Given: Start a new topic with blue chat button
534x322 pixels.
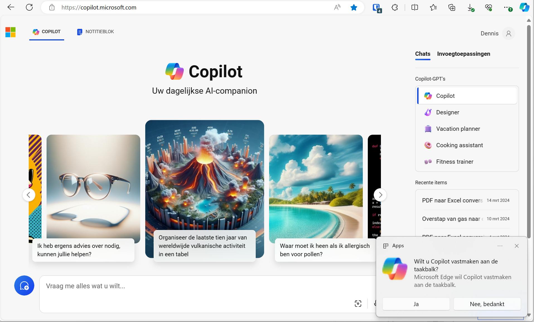Looking at the screenshot, I should point(24,285).
